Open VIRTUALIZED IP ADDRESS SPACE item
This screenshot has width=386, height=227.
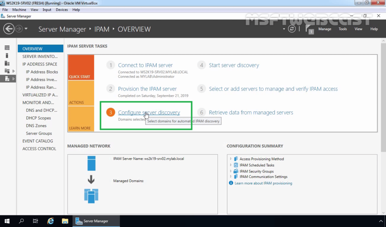[x=40, y=95]
